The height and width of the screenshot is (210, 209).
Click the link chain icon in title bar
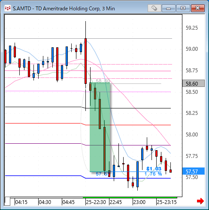click(154, 8)
